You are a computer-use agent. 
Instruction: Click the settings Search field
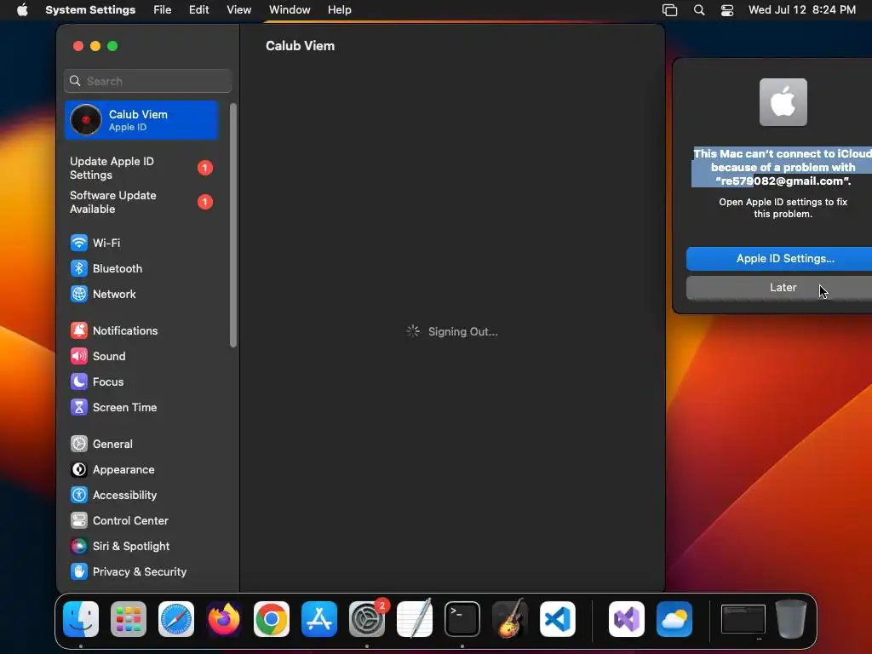[x=148, y=81]
